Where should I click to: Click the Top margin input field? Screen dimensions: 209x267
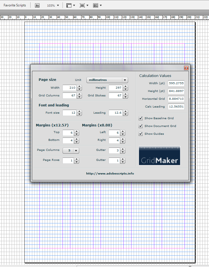click(68, 133)
